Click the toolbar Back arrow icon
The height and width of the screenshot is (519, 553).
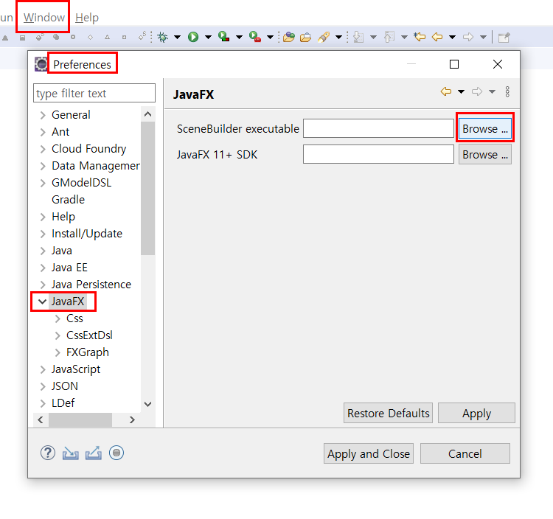tap(437, 37)
